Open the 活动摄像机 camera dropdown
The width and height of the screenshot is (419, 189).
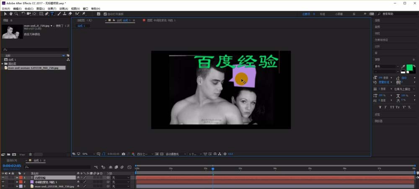pos(176,154)
